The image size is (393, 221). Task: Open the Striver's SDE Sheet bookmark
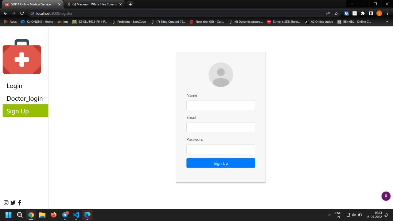coord(284,21)
